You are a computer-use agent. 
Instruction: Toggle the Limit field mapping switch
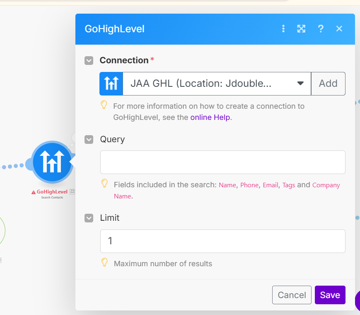point(89,218)
